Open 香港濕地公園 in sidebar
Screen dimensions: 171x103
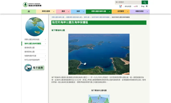[x=29, y=52]
